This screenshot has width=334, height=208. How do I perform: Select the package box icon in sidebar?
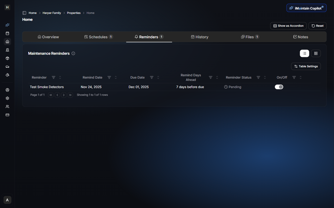point(7,58)
